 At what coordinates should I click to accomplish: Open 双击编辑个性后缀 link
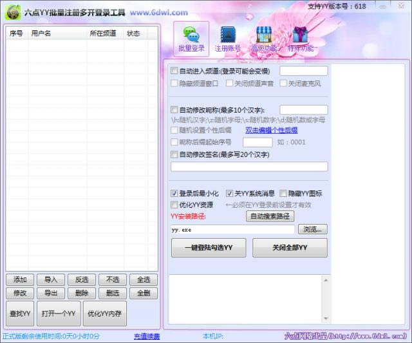coord(272,130)
